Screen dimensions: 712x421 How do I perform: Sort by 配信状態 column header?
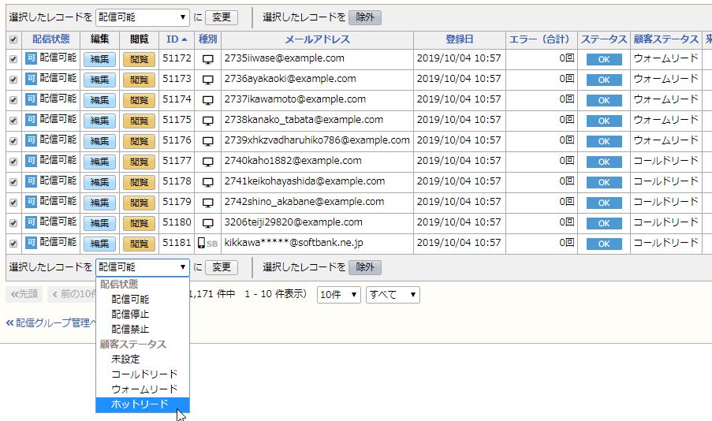pyautogui.click(x=50, y=39)
